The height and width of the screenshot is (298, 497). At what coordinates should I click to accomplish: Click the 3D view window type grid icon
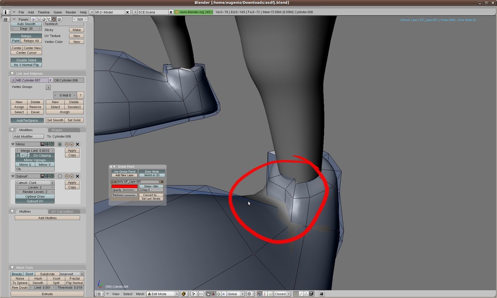(x=100, y=294)
